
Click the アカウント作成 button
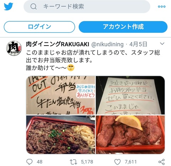pyautogui.click(x=123, y=27)
